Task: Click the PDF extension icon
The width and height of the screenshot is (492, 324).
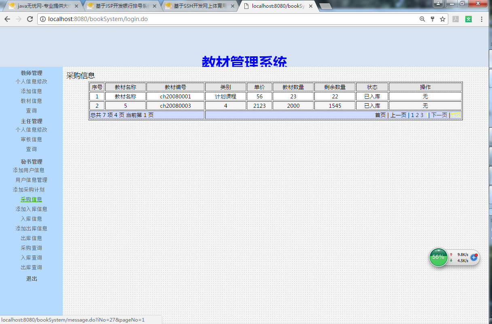Action: [x=456, y=19]
